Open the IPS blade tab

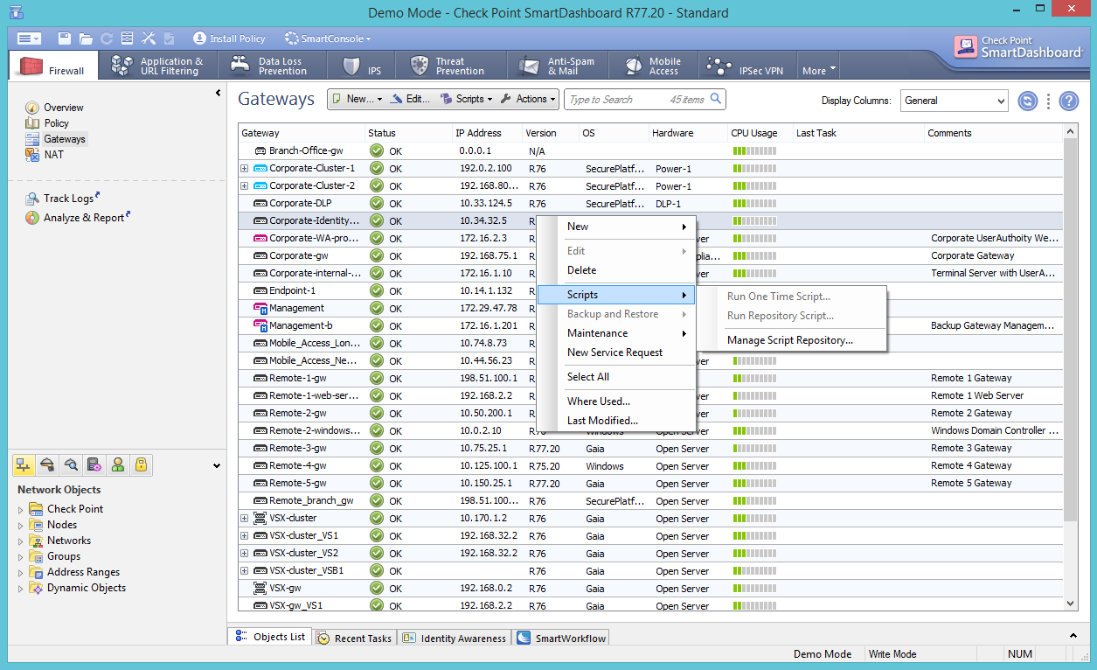coord(363,66)
